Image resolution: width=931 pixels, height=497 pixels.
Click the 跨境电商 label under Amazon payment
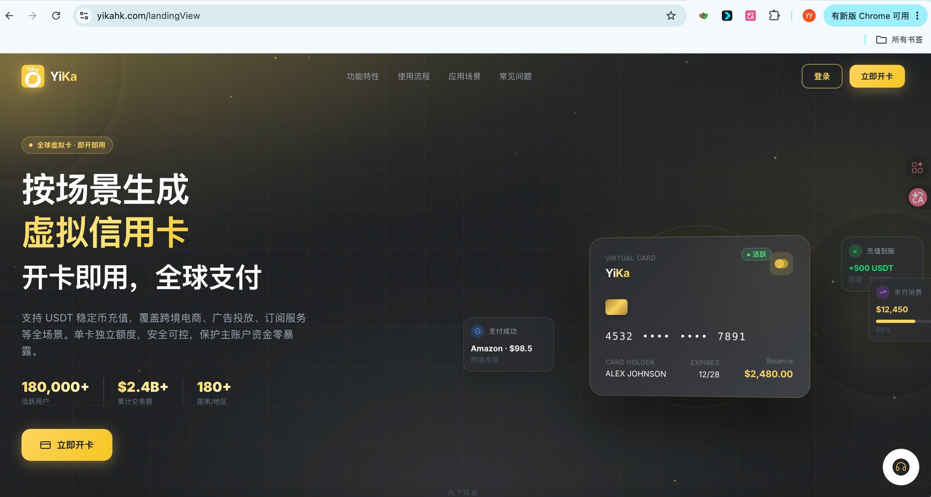coord(484,360)
